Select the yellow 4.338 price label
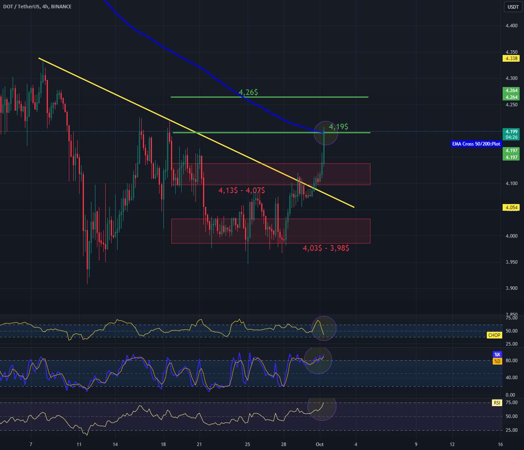524x450 pixels. [x=511, y=59]
